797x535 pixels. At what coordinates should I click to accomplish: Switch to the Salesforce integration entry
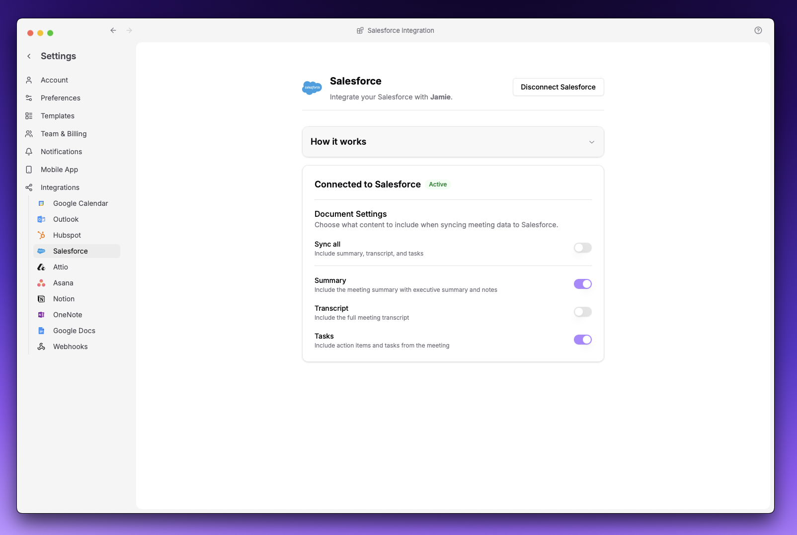coord(70,251)
